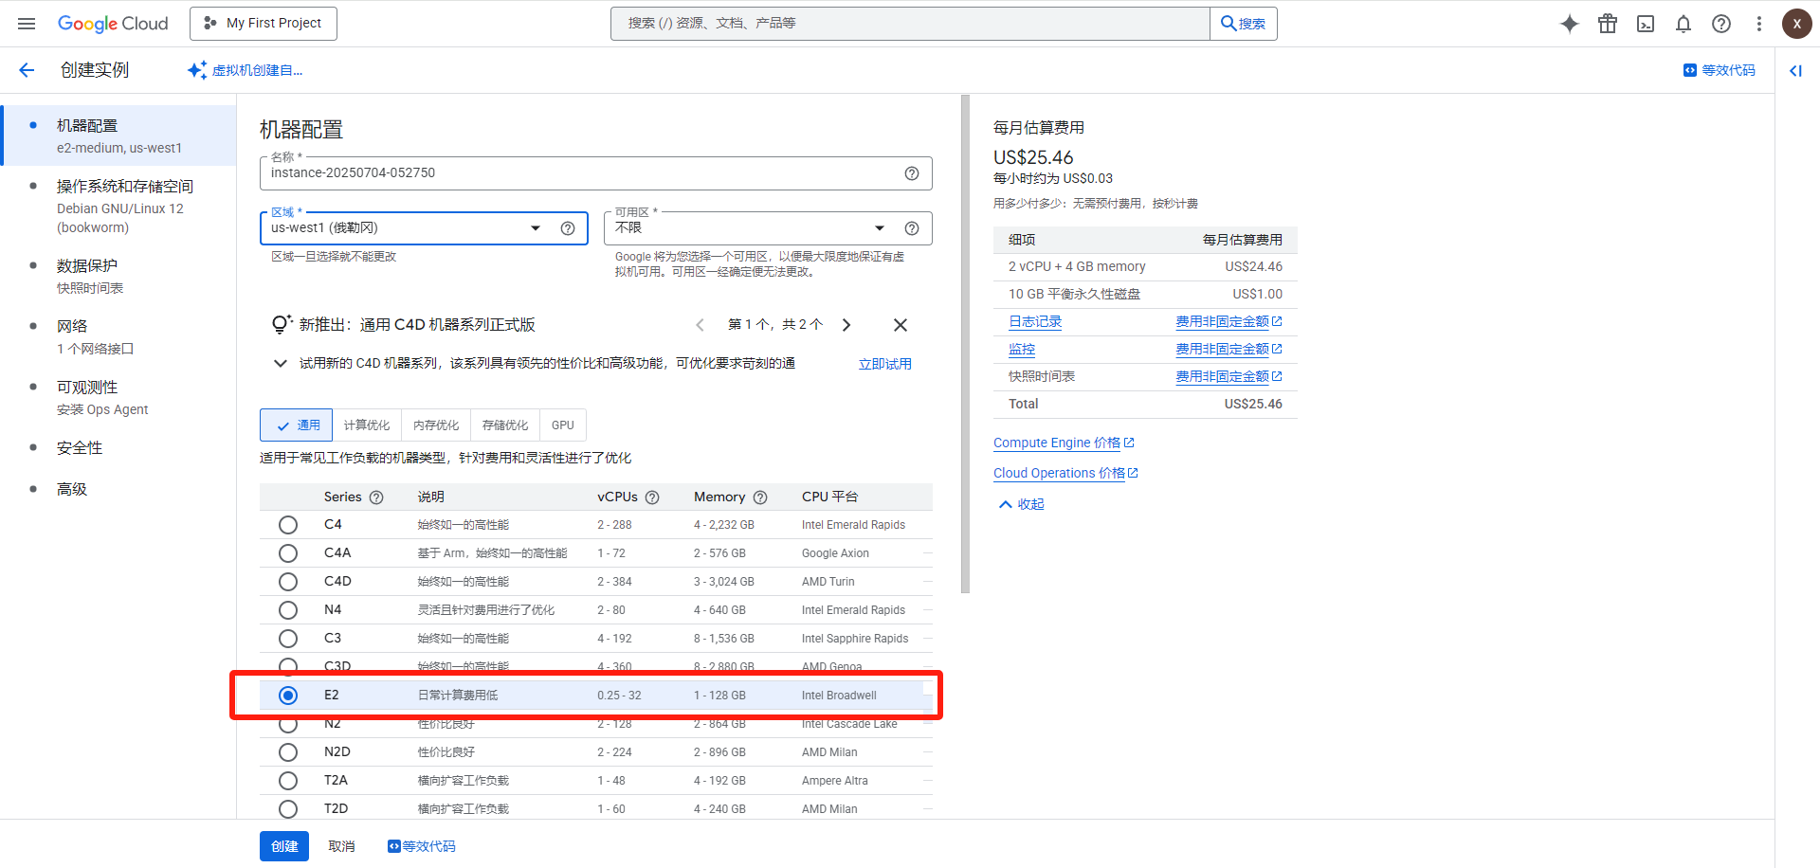Click 立即试用 try now link
This screenshot has width=1820, height=868.
tap(885, 364)
